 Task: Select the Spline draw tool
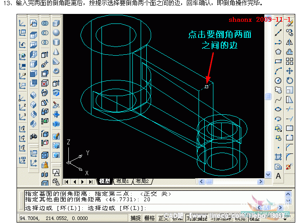[x=278, y=100]
